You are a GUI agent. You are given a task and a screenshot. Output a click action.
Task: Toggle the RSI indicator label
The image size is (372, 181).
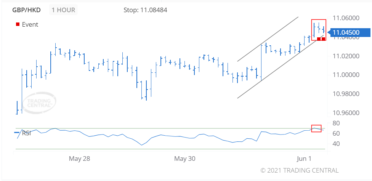26,133
